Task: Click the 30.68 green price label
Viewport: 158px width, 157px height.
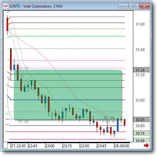Action: click(141, 140)
